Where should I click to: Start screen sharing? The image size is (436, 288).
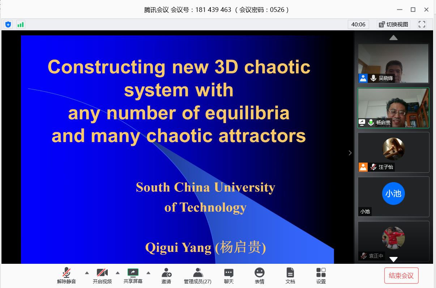pyautogui.click(x=133, y=275)
